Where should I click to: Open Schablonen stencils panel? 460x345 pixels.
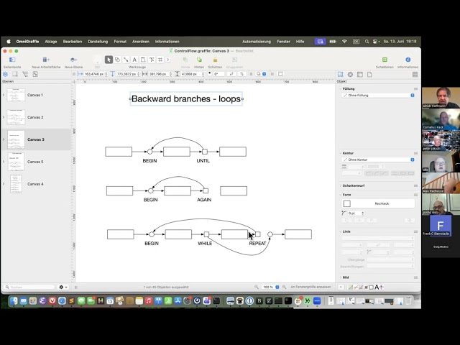point(385,60)
